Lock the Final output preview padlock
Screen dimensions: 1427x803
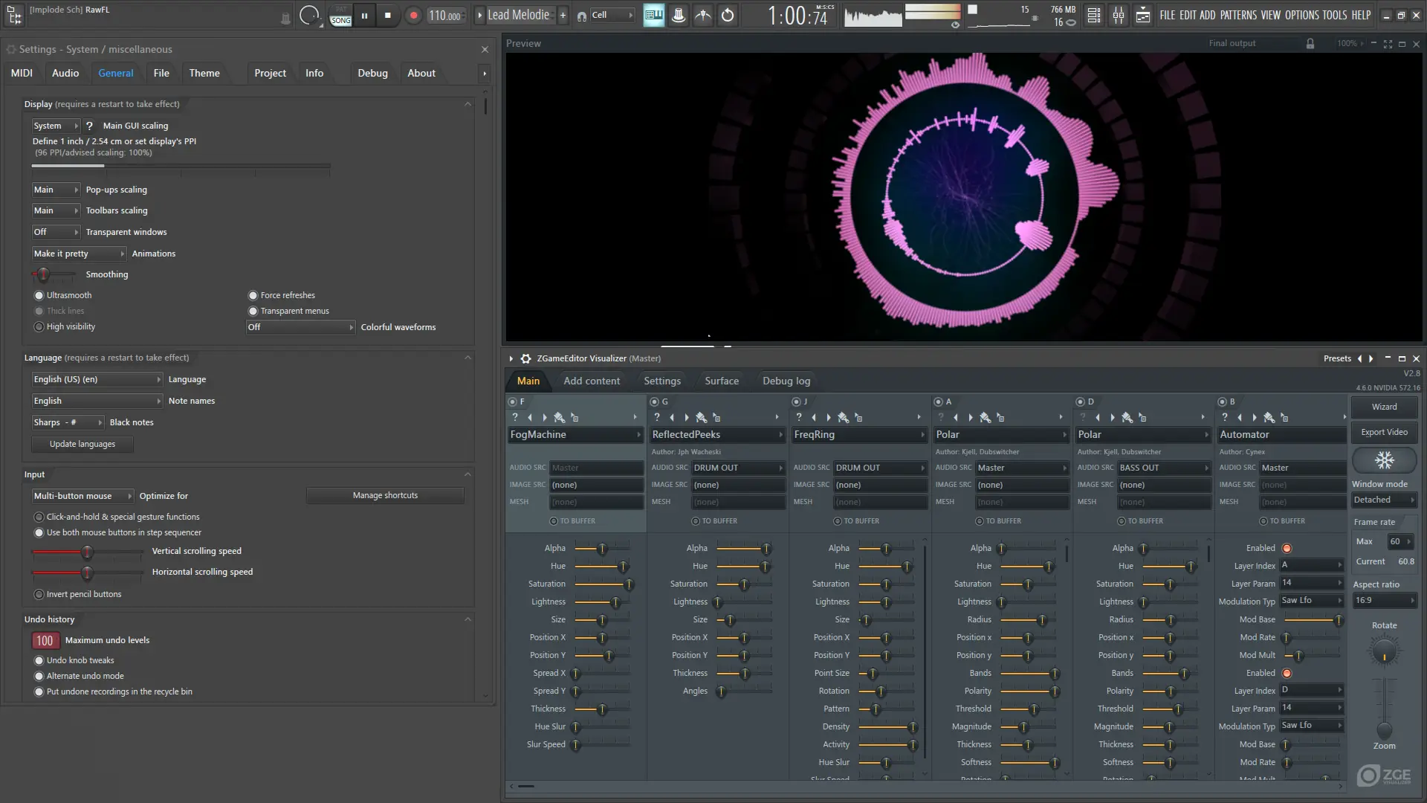(x=1310, y=44)
